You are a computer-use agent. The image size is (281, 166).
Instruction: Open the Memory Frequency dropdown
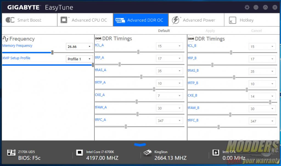(79, 47)
